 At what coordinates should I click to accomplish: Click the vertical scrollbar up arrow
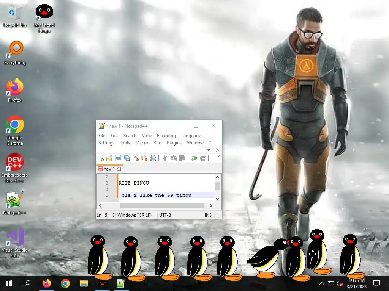[x=218, y=177]
